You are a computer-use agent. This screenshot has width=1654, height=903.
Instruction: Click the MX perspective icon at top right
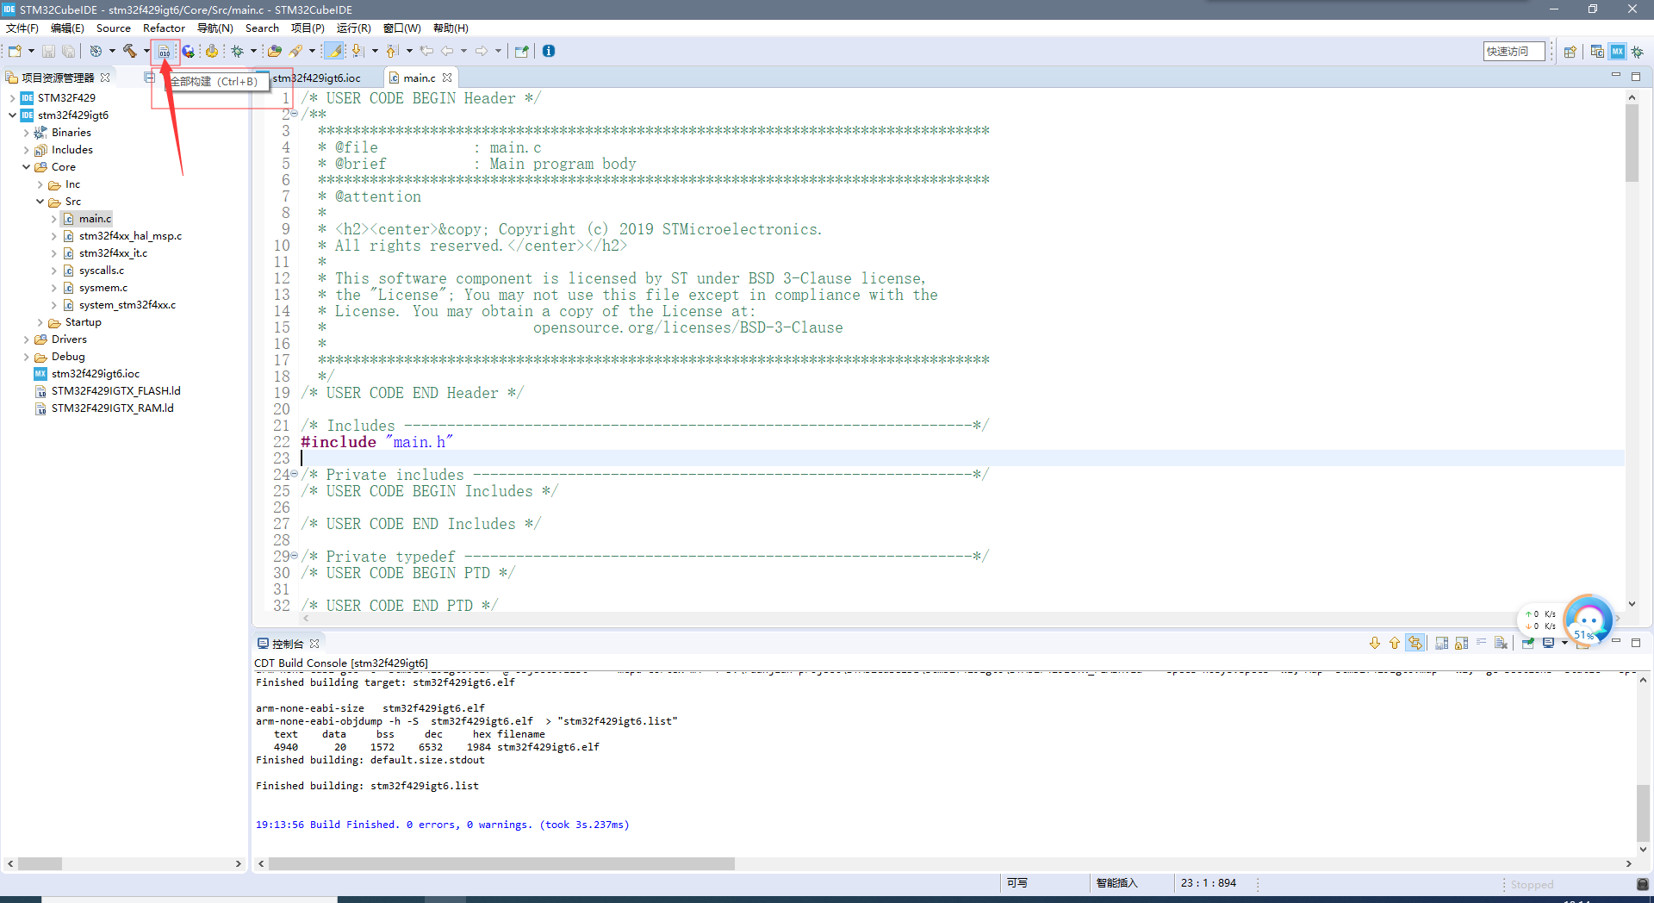(1617, 52)
